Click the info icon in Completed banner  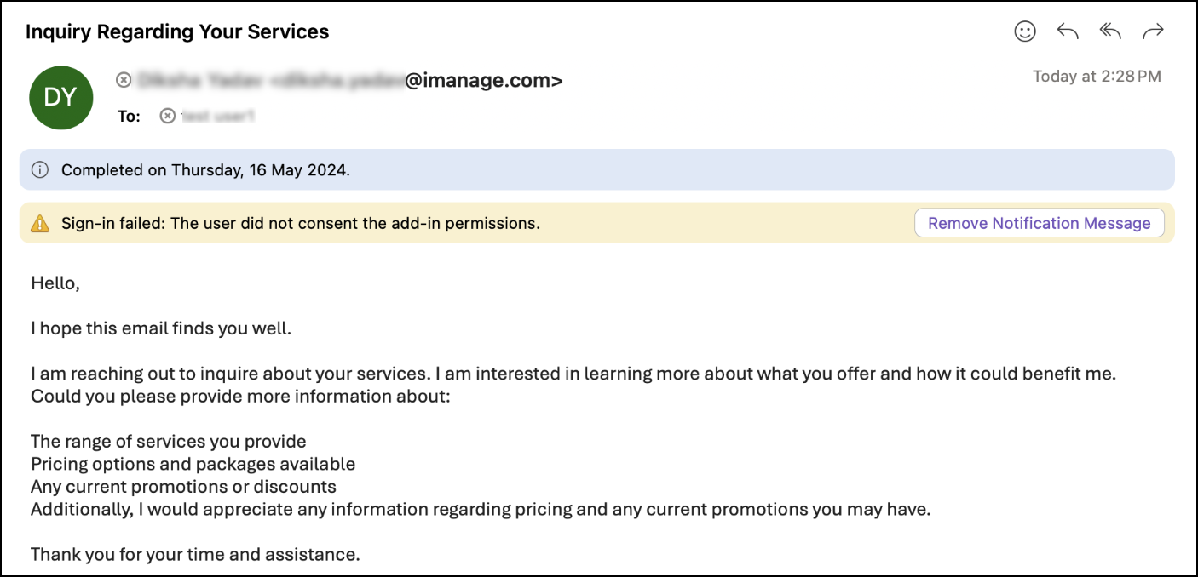(39, 170)
